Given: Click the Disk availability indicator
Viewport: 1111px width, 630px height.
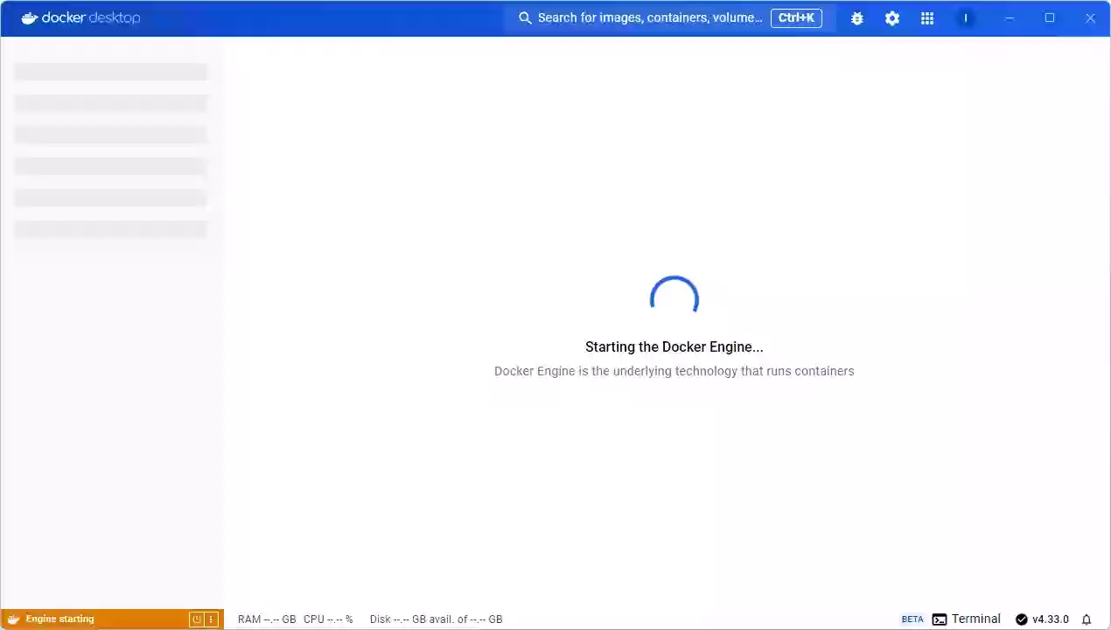Looking at the screenshot, I should [x=436, y=619].
